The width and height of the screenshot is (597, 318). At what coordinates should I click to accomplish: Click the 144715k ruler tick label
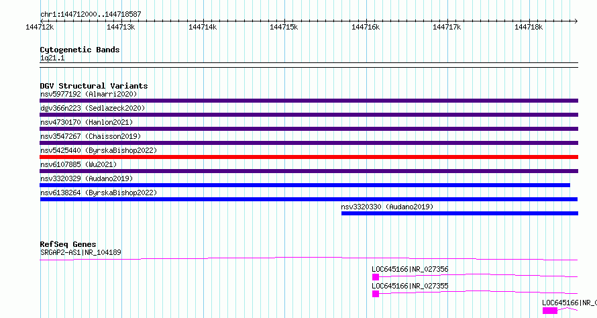coord(284,27)
